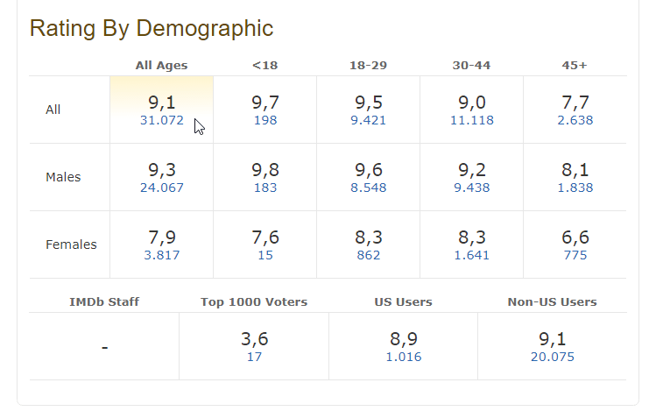Open Non-US Users vote count 20.075
This screenshot has height=411, width=656.
click(553, 357)
